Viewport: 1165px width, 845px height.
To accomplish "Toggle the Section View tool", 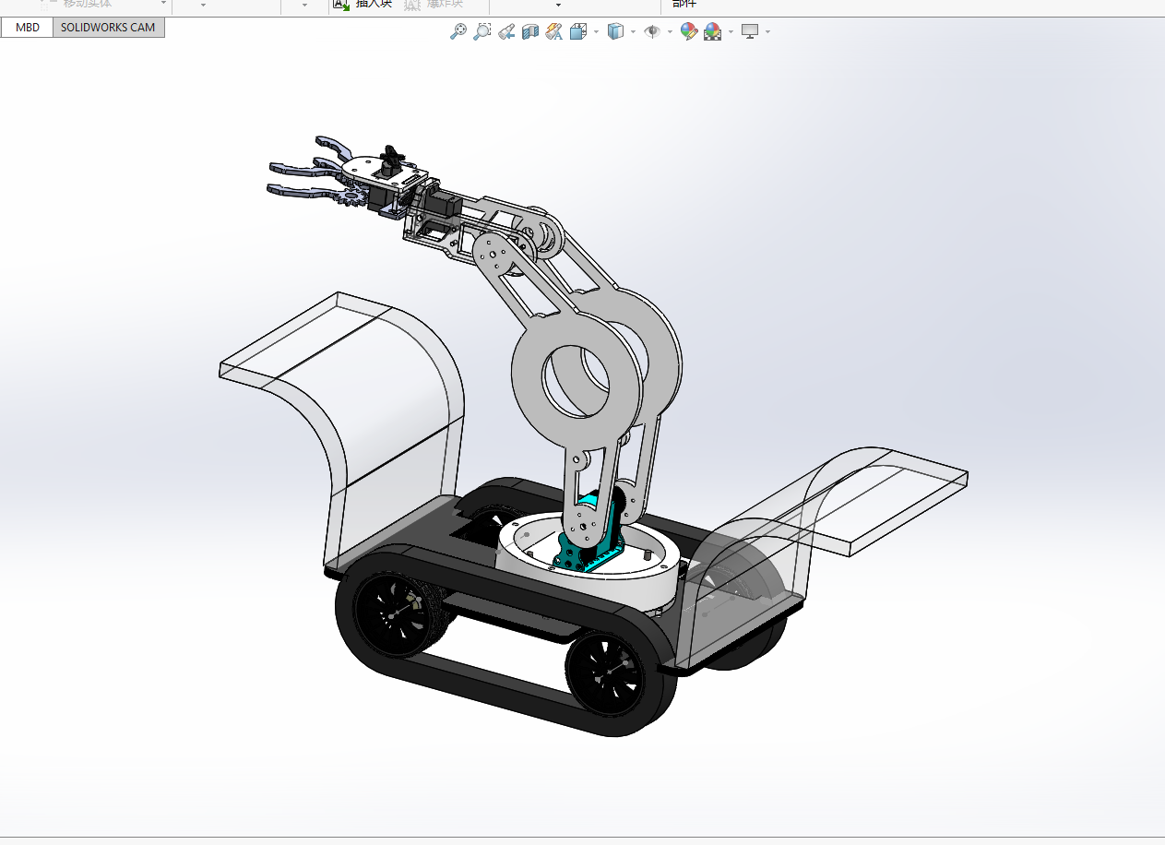I will coord(529,31).
